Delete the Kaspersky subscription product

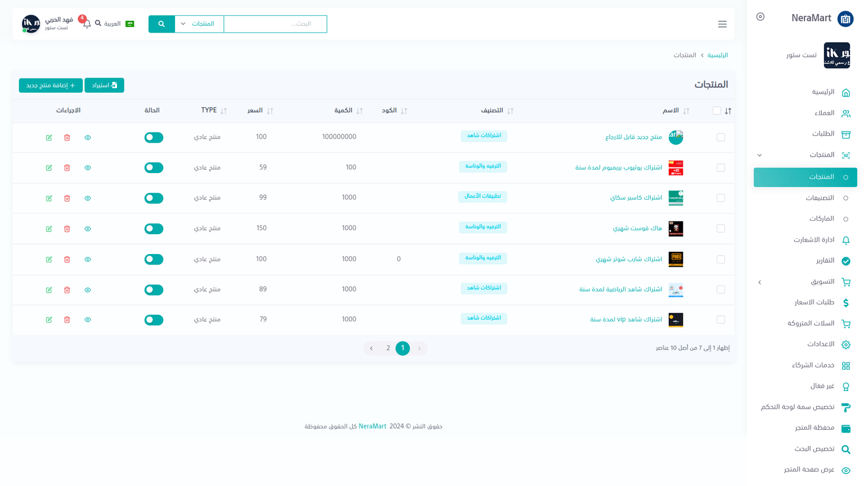[67, 198]
